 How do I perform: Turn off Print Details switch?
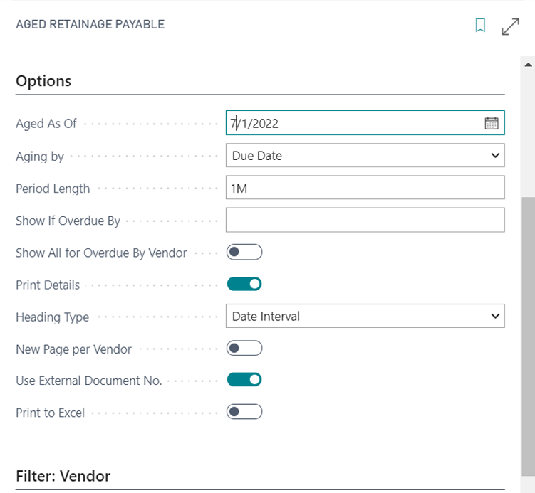244,284
